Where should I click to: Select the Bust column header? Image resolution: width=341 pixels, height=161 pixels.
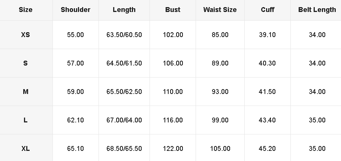click(173, 10)
